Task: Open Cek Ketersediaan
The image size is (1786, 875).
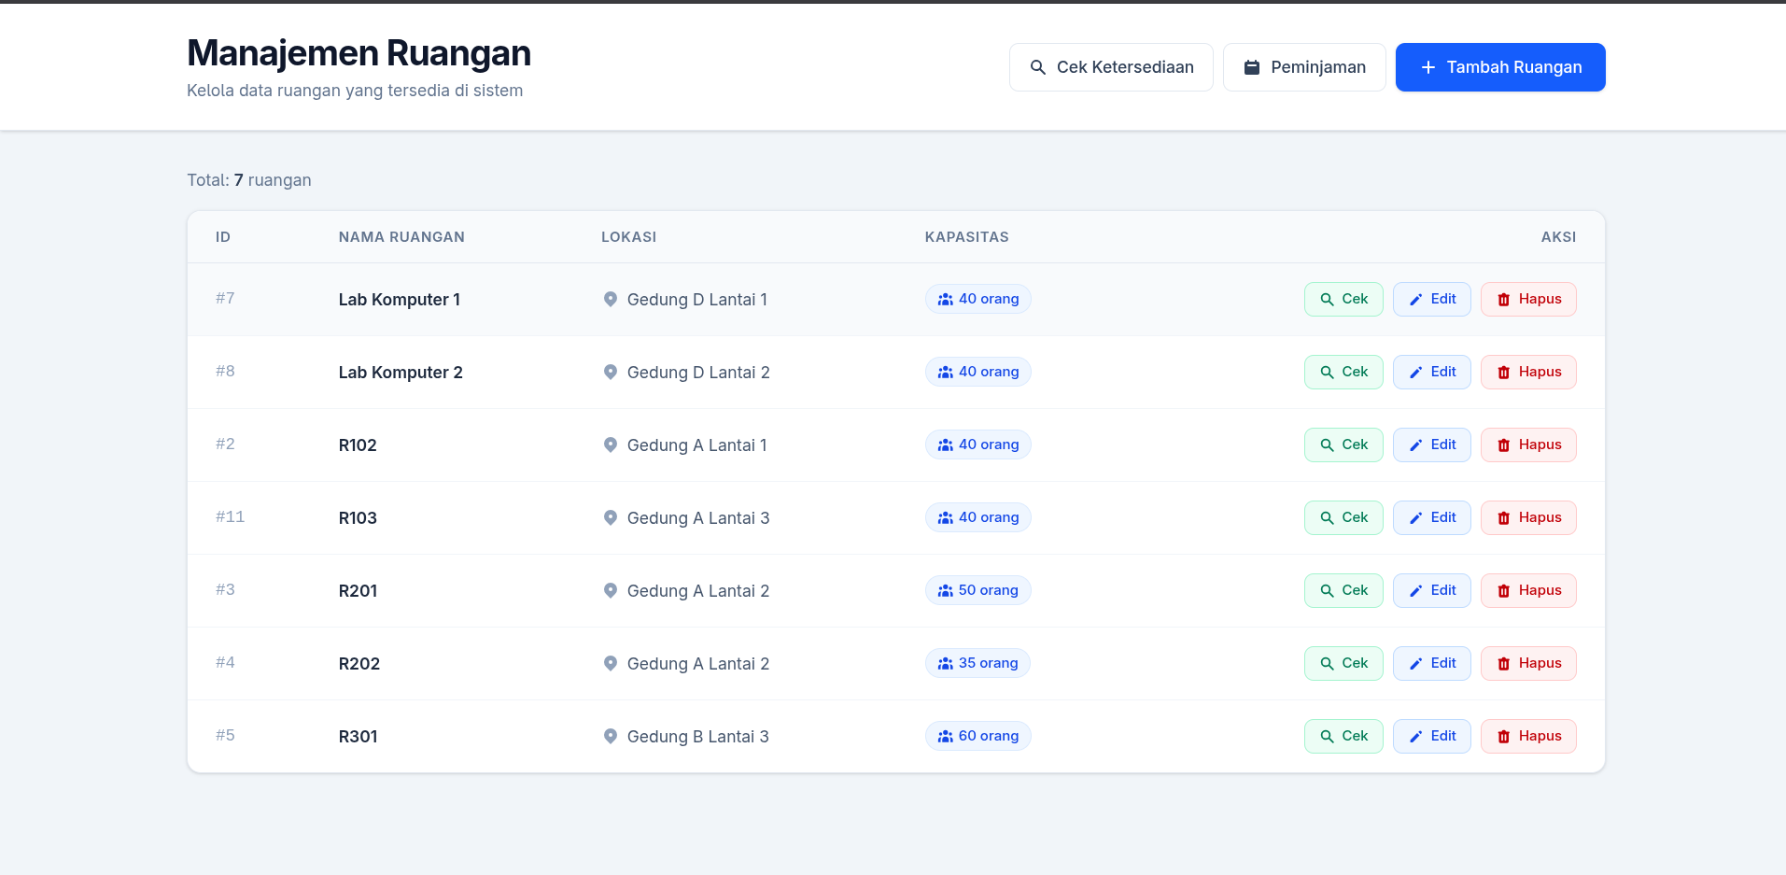Action: tap(1111, 66)
